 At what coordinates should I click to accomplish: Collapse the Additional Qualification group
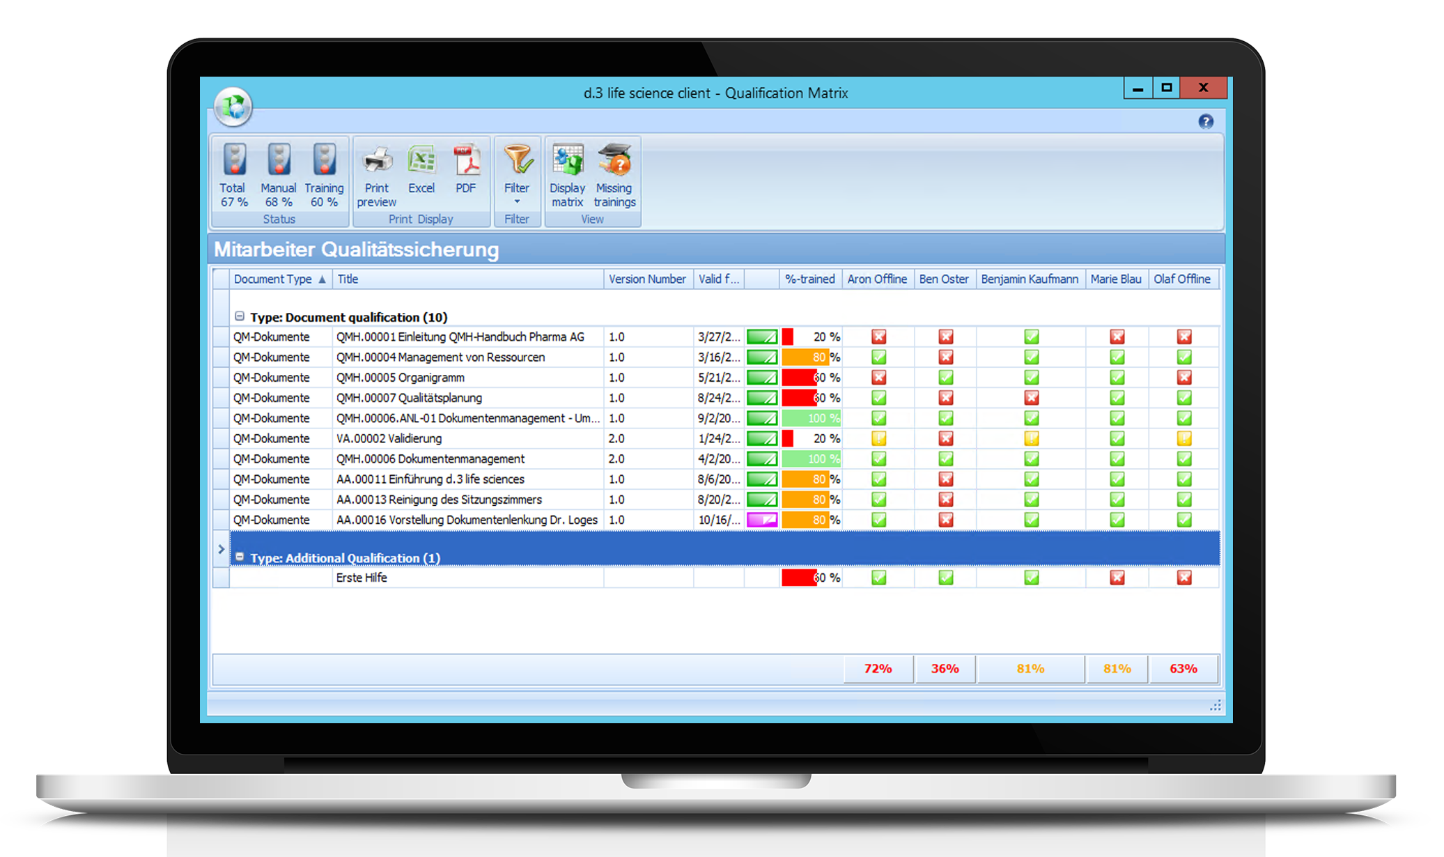point(240,557)
